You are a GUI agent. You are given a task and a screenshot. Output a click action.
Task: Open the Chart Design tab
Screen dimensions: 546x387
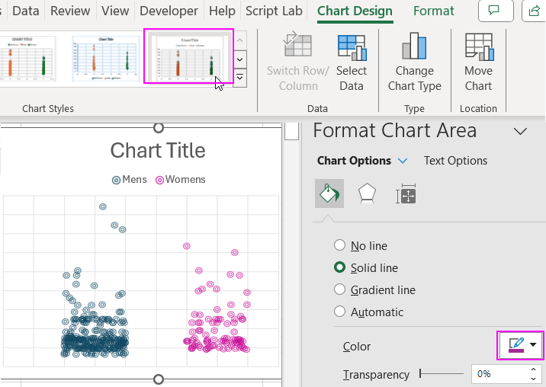click(355, 11)
